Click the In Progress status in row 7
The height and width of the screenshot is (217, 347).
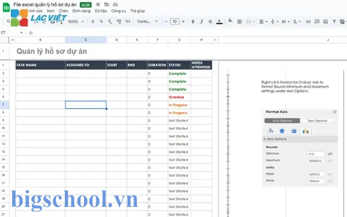coord(179,105)
